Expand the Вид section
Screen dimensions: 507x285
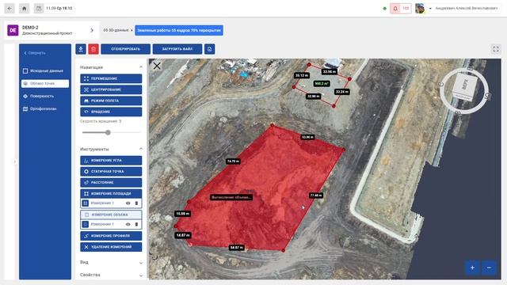[141, 263]
